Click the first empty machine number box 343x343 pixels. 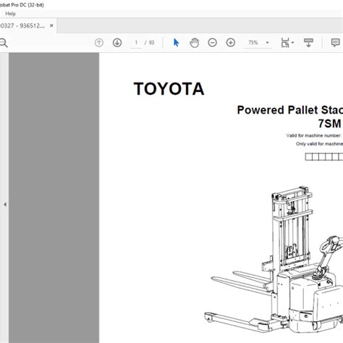click(308, 157)
